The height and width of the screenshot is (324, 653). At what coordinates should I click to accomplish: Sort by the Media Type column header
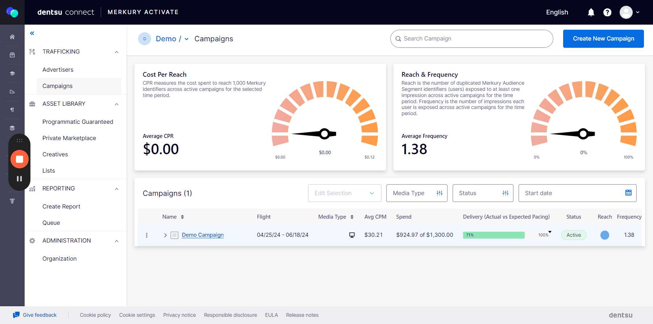click(x=336, y=217)
